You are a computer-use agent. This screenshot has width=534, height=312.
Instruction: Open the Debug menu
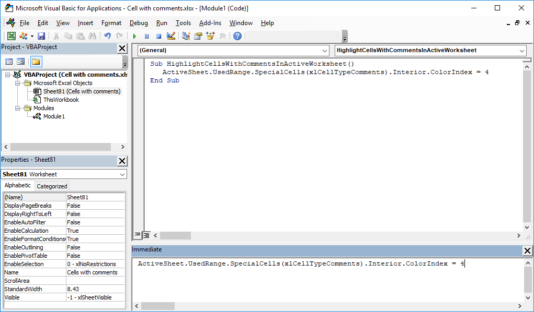138,23
